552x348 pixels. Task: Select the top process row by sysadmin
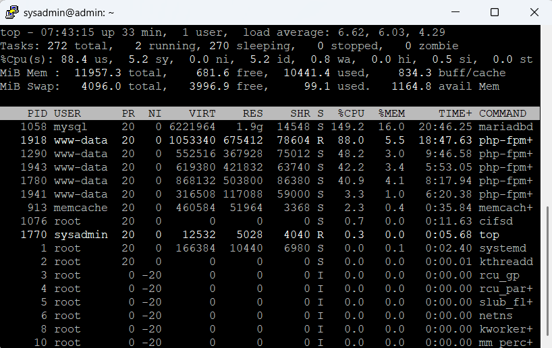click(270, 235)
